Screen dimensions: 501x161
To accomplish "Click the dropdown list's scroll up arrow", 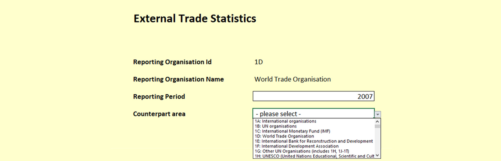I will 378,121.
